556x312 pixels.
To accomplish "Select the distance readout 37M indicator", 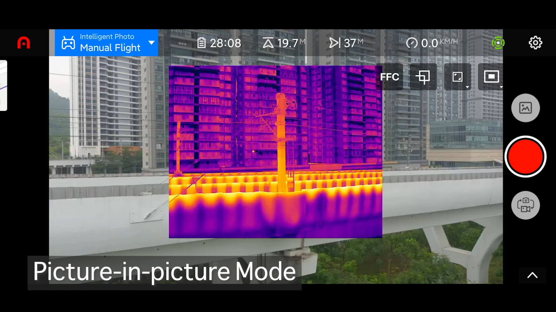I will tap(345, 43).
